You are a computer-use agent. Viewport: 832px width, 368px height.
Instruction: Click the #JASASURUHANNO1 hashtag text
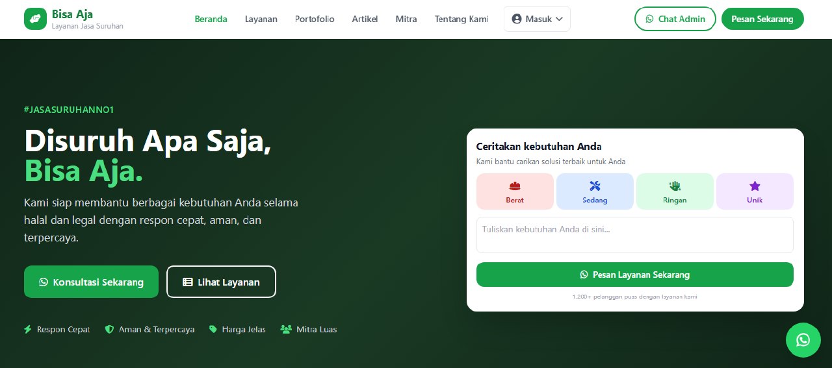click(69, 110)
